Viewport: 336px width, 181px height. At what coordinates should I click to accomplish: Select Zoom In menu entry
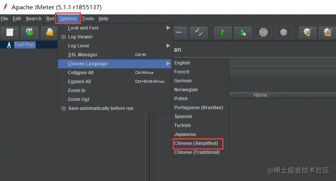coord(114,90)
